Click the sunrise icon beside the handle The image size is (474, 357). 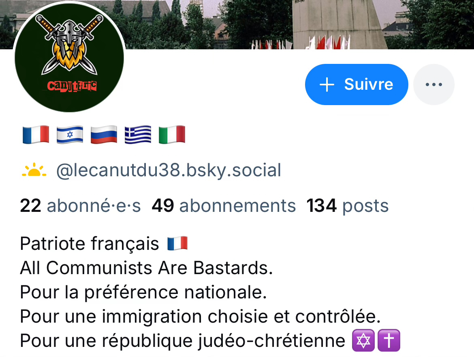[x=34, y=170]
